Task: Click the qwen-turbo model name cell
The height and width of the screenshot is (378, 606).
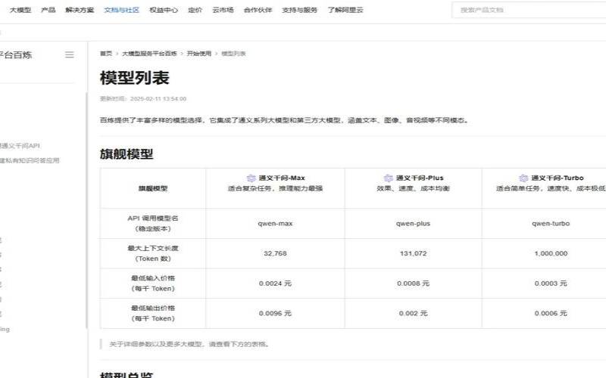Action: (551, 223)
